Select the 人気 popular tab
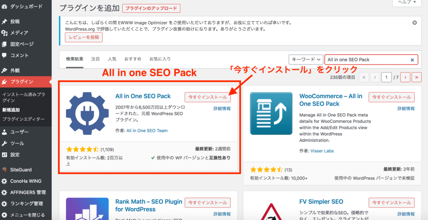Viewport: 428px width, 220px height. click(112, 59)
